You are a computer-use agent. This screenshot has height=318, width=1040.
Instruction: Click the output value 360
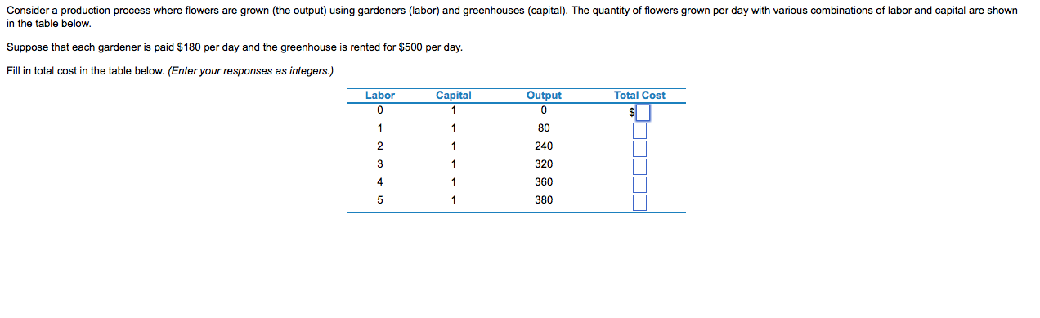[x=544, y=182]
